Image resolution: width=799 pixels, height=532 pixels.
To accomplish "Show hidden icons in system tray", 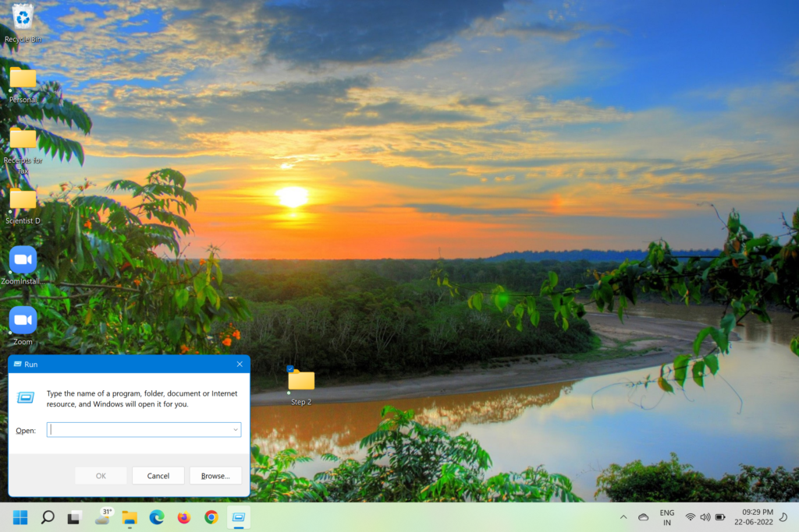I will point(623,517).
